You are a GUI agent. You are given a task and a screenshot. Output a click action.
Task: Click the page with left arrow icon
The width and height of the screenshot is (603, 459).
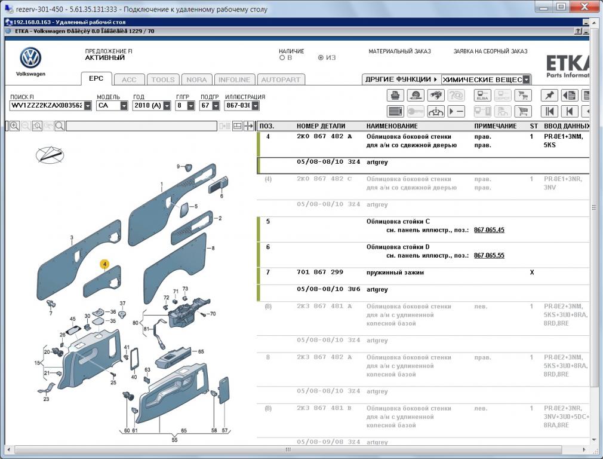pyautogui.click(x=570, y=95)
